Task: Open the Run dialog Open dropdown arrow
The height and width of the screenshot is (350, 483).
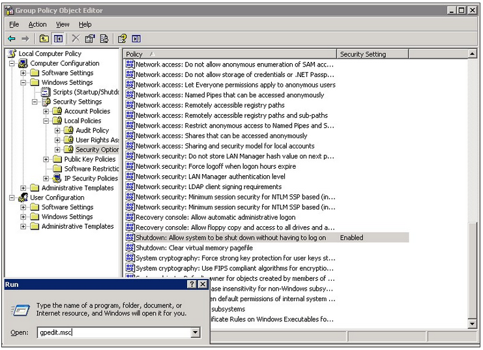Action: [196, 332]
